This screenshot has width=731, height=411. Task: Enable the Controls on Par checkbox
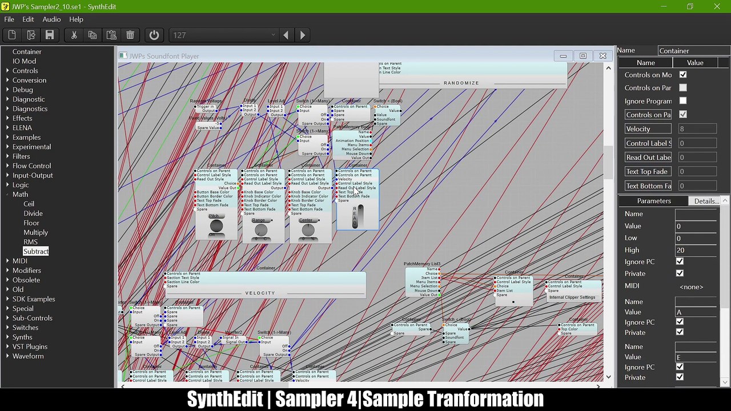coord(683,88)
